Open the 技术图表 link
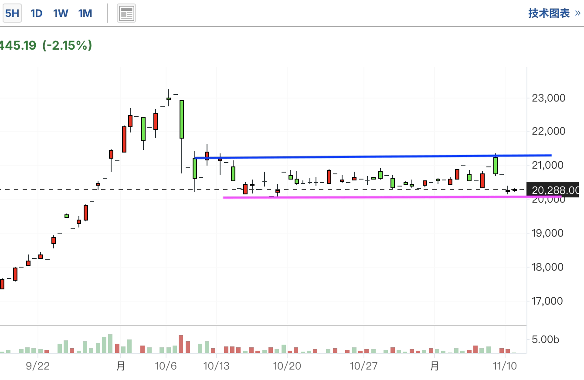 click(554, 14)
